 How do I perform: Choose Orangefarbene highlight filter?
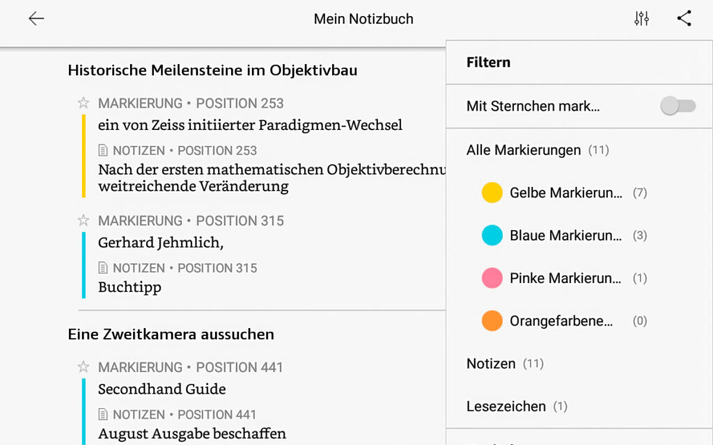point(561,321)
